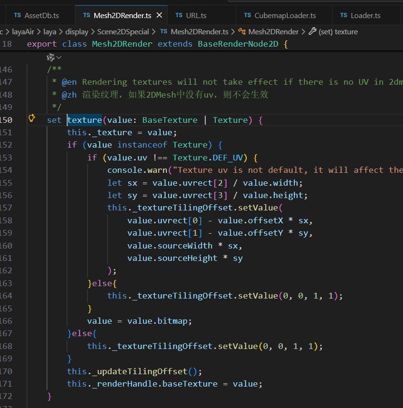Screen dimensions: 403x408
Task: Click the AI code lens icon above the comment
Action: [x=50, y=57]
